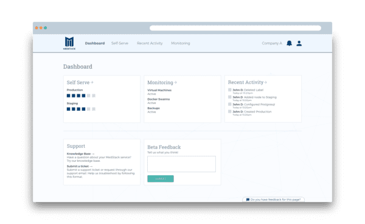Open the Monitoring nav tab
Screen dimensions: 365x224
click(x=181, y=43)
